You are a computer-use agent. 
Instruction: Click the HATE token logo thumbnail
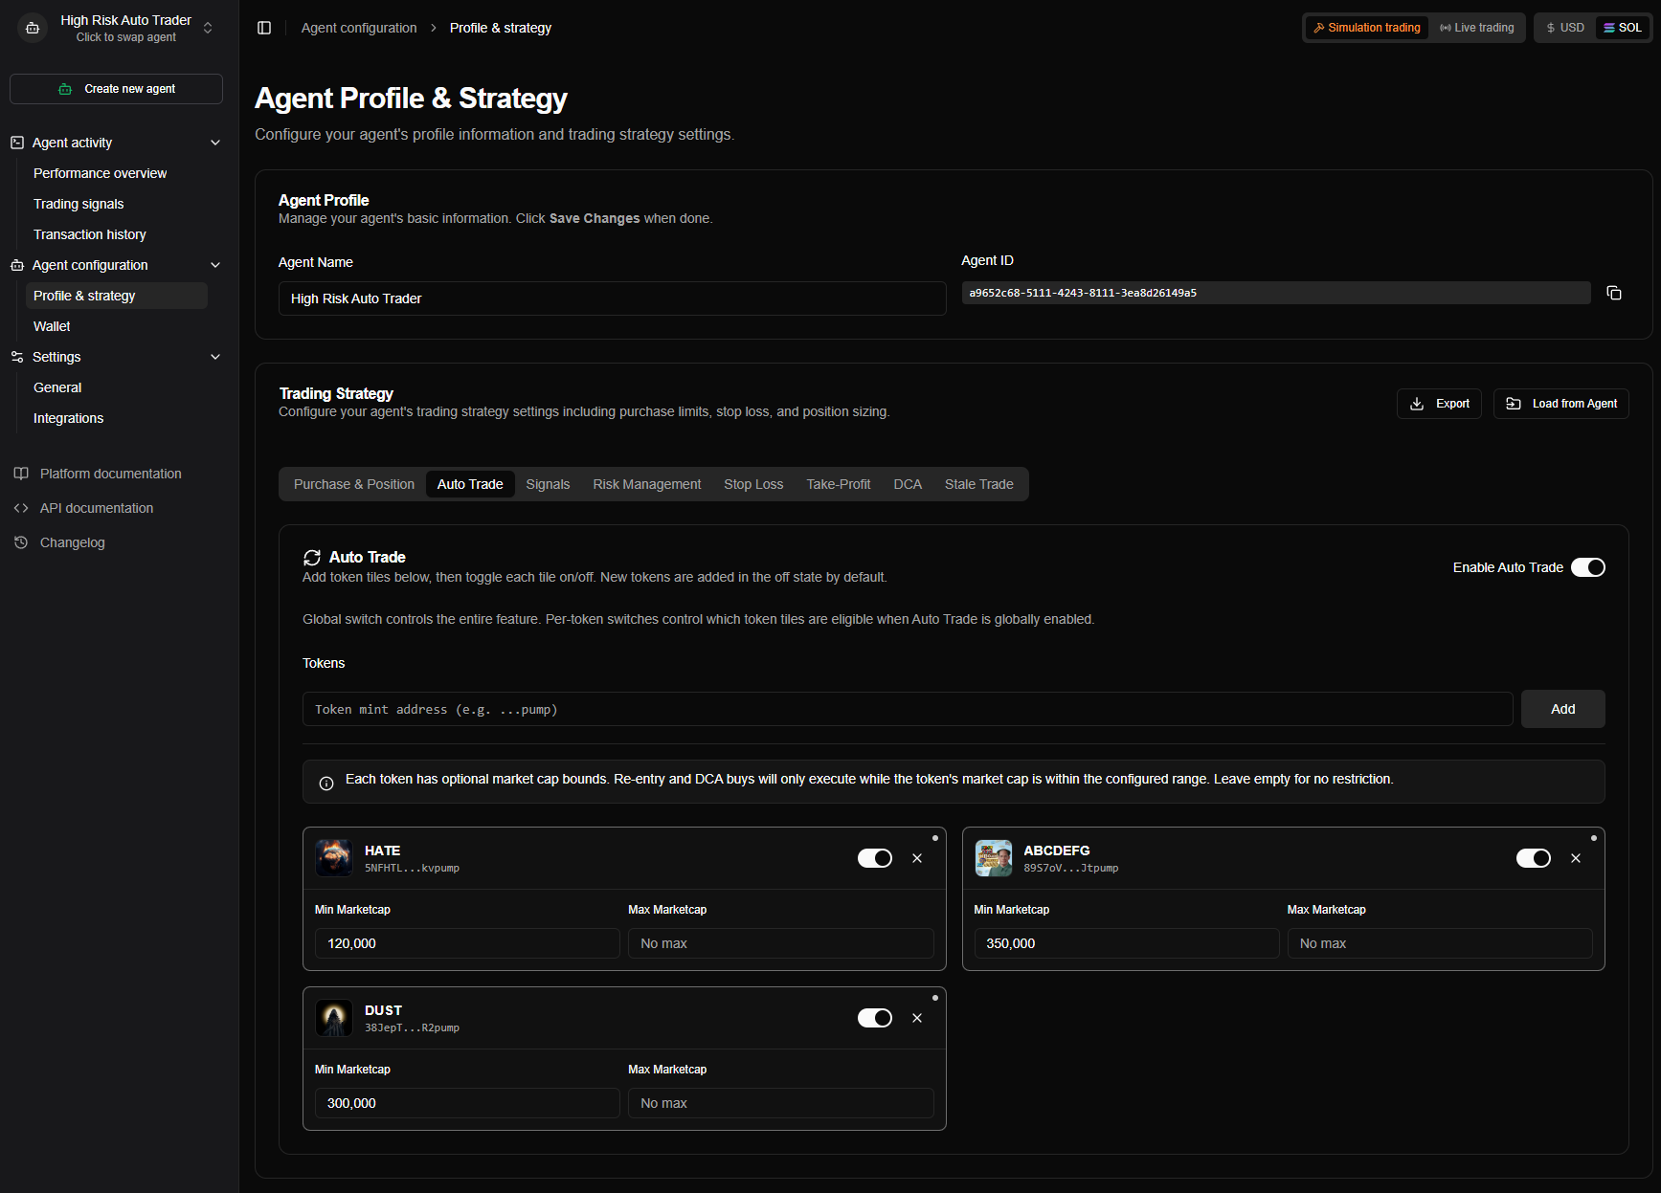coord(333,857)
